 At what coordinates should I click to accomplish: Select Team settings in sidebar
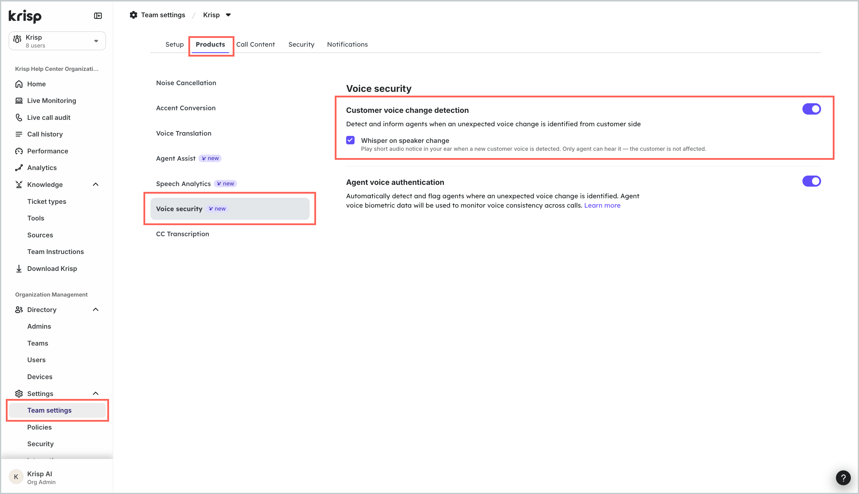(57, 411)
